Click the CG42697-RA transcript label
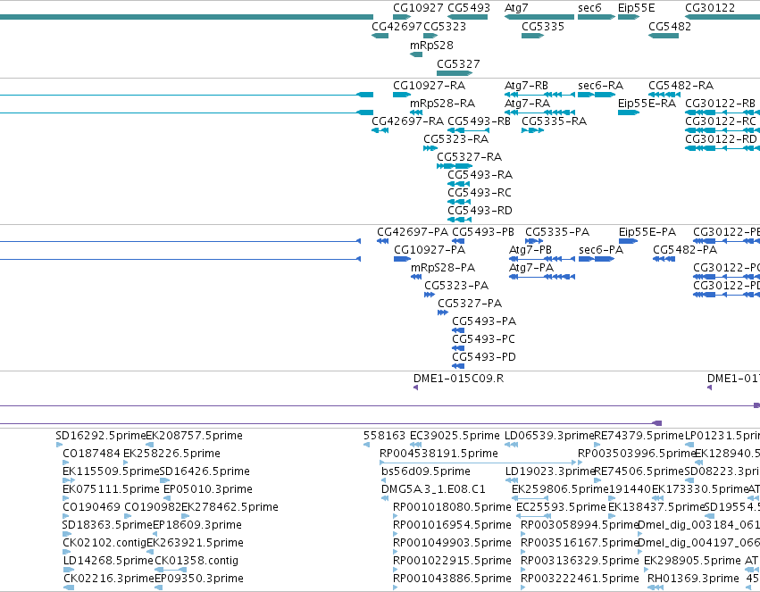Image resolution: width=760 pixels, height=592 pixels. pos(407,121)
